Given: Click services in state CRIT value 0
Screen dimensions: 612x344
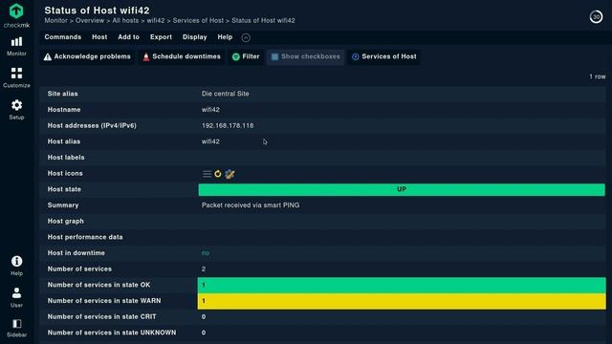Looking at the screenshot, I should point(204,316).
